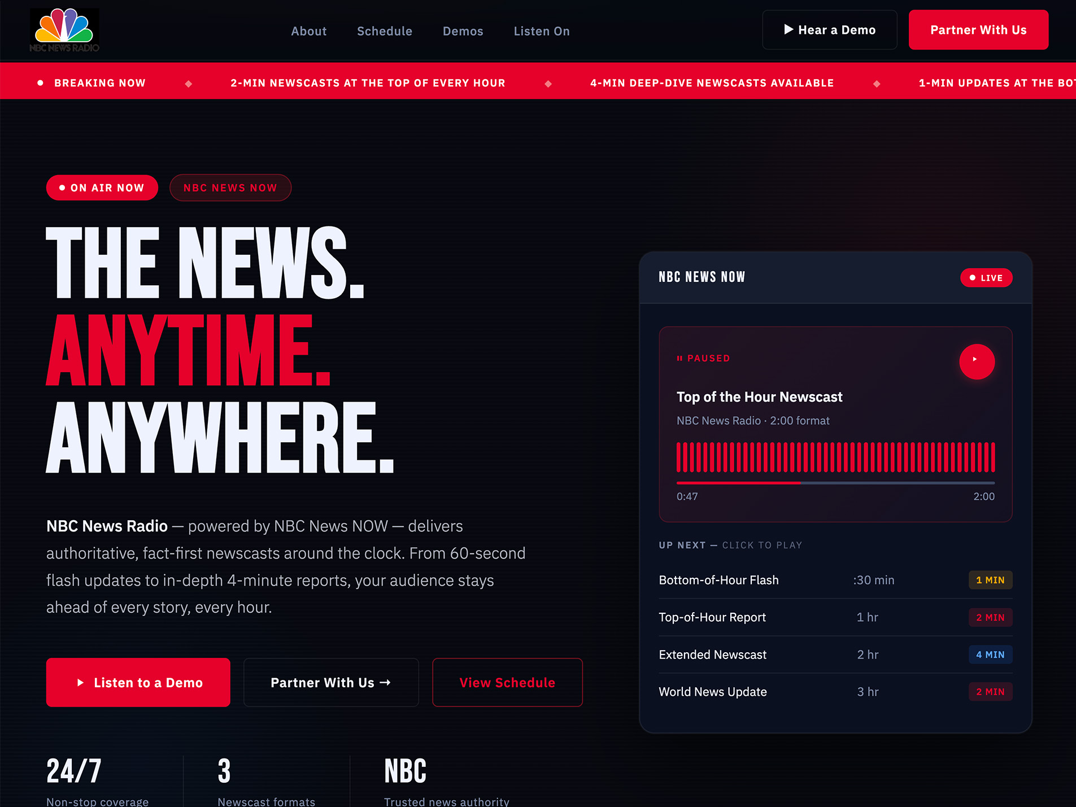
Task: Click the 2 MIN tag on World News Update
Action: pyautogui.click(x=990, y=692)
